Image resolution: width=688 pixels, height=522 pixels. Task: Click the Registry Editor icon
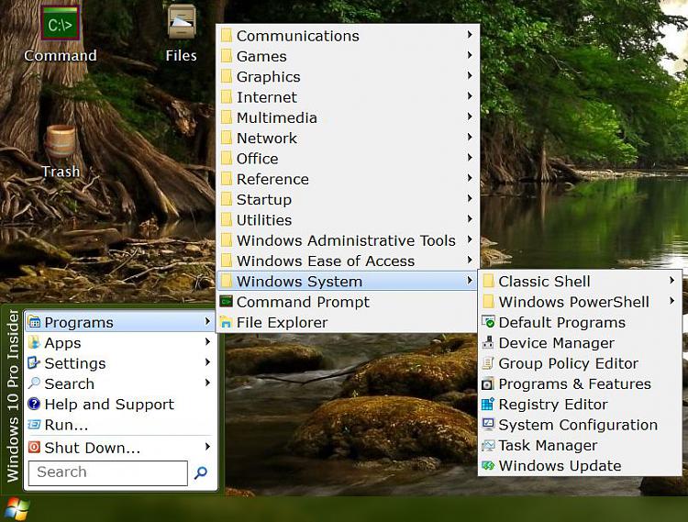488,404
